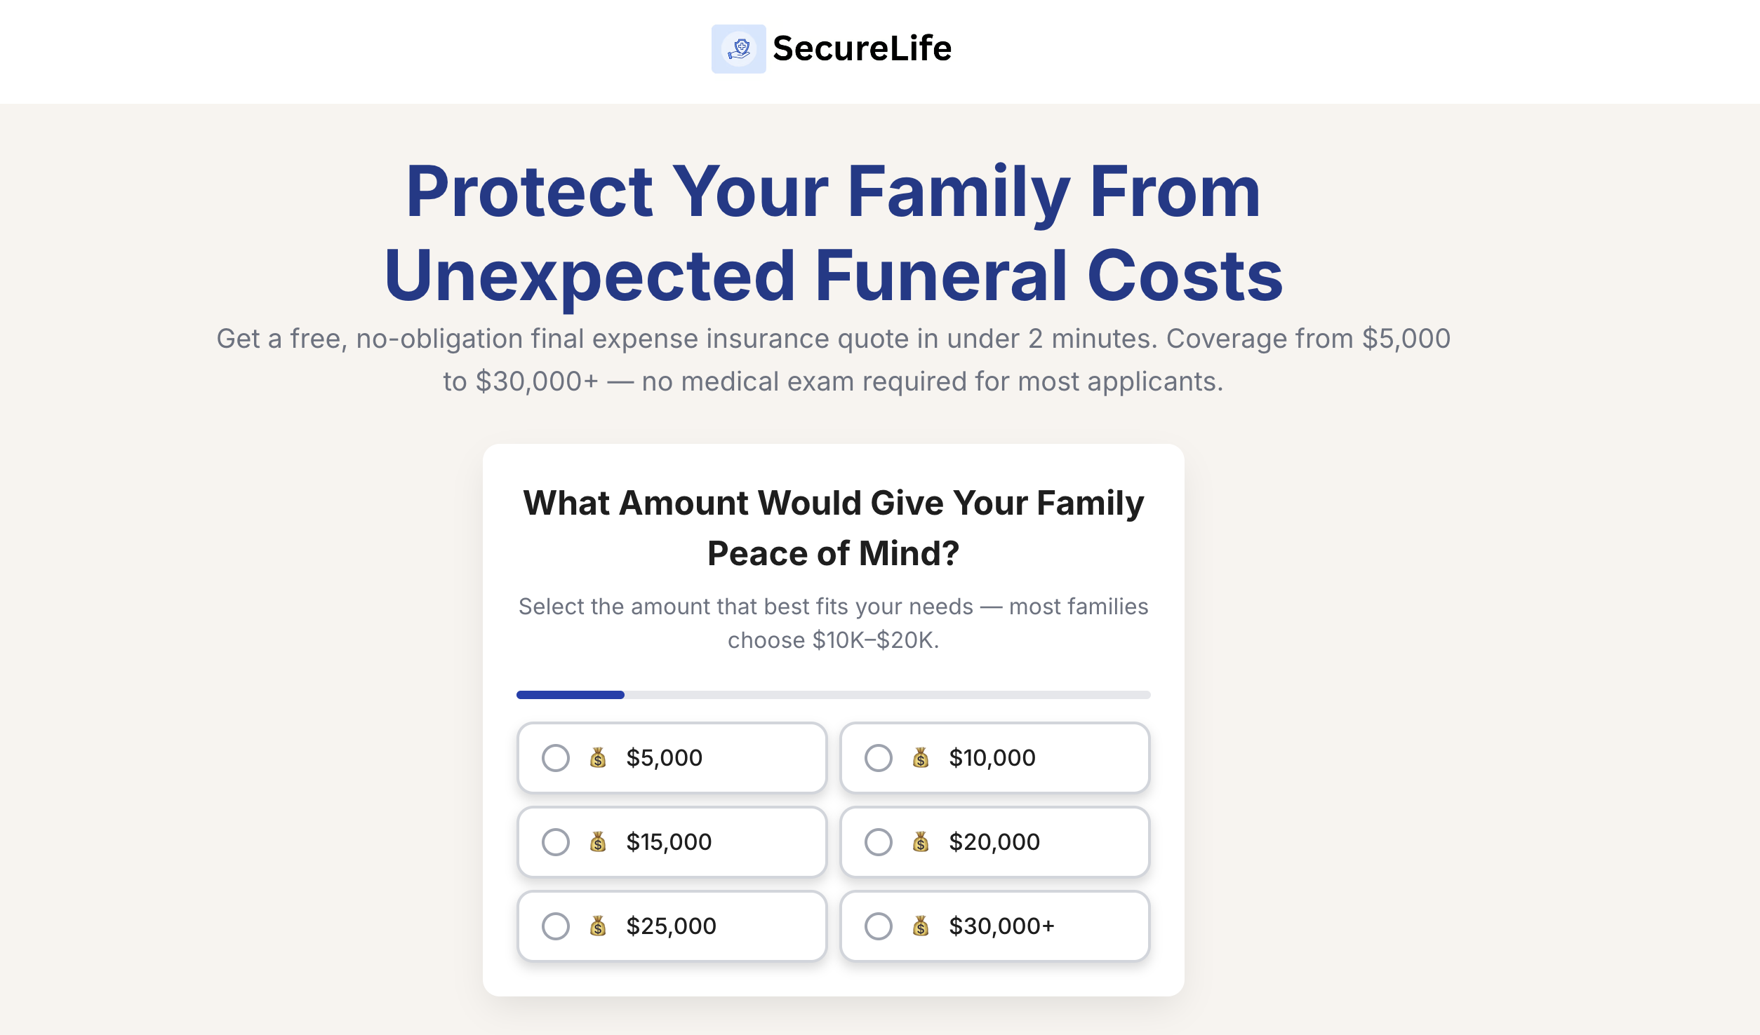Click the money bag icon beside $25,000
This screenshot has width=1760, height=1035.
[x=598, y=926]
